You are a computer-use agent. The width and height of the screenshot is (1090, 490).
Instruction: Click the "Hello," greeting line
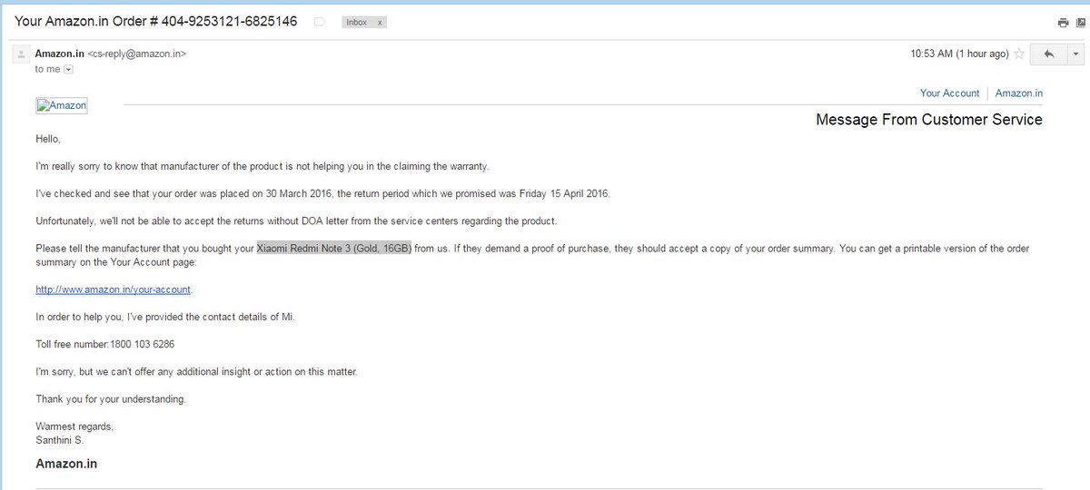[x=47, y=139]
